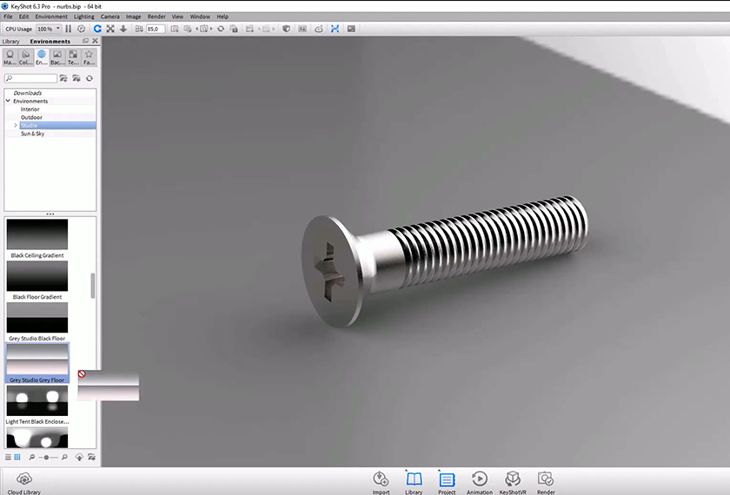Image resolution: width=730 pixels, height=495 pixels.
Task: Click the Import button in bottom toolbar
Action: tap(381, 479)
